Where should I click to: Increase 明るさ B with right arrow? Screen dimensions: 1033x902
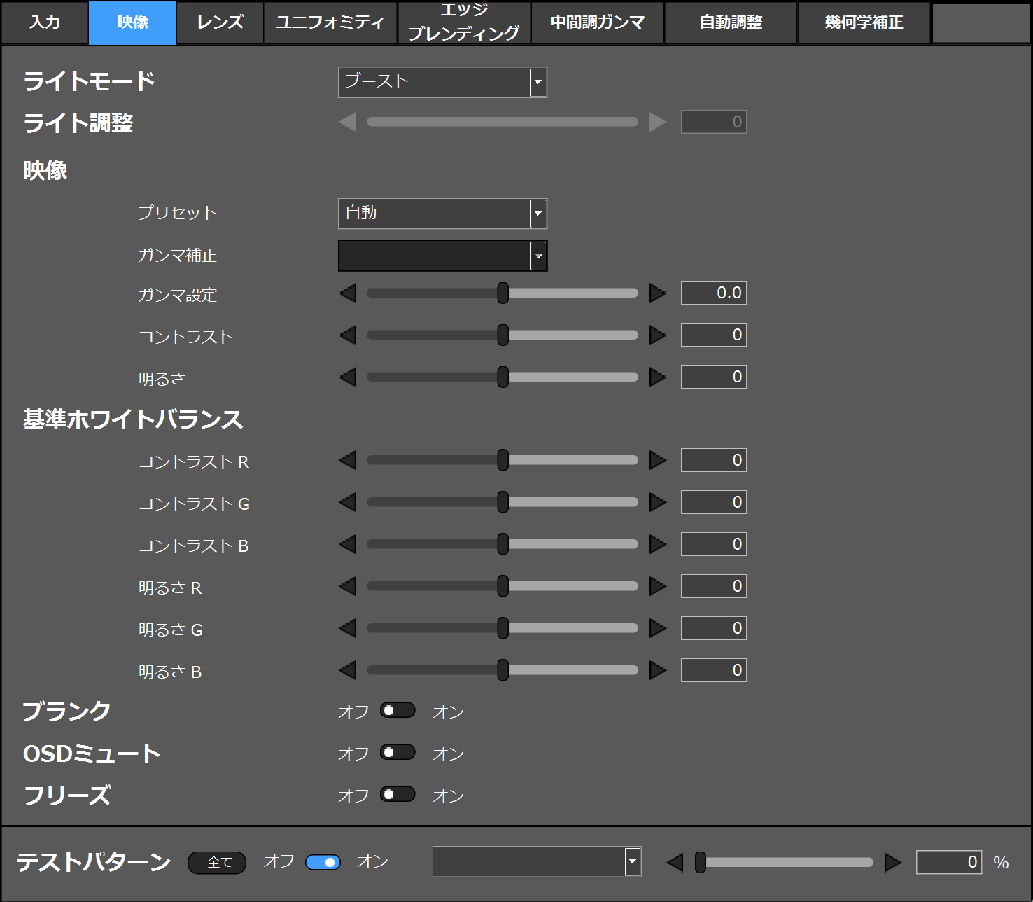657,670
